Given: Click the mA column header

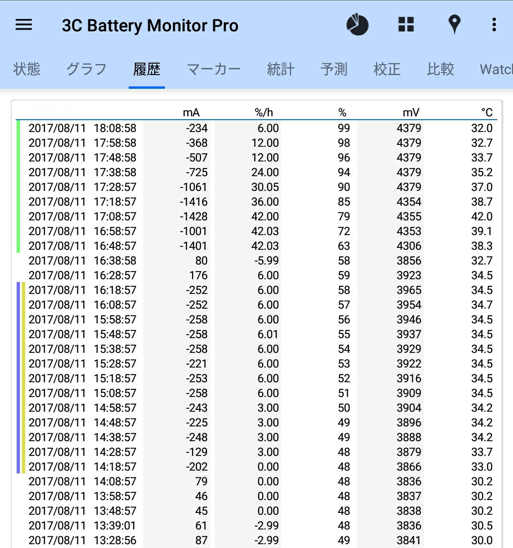Looking at the screenshot, I should (x=191, y=113).
